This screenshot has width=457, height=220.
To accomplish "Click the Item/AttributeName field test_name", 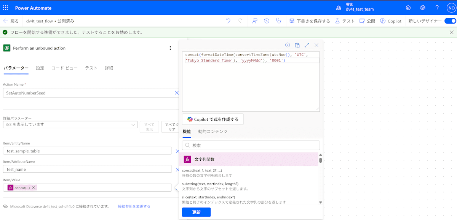I will 88,169.
